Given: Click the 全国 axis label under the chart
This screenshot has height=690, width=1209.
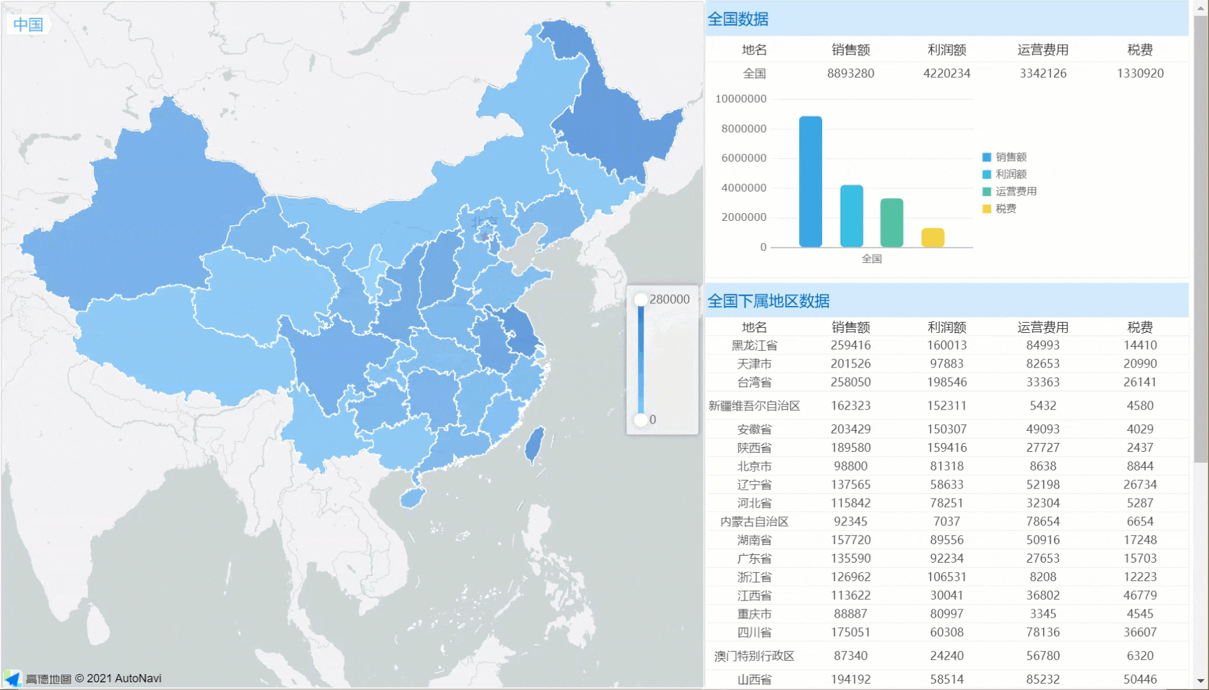Looking at the screenshot, I should point(872,259).
